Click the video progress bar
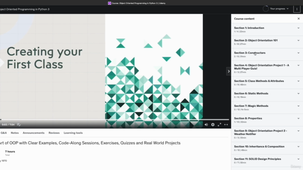The height and width of the screenshot is (170, 303). click(115, 119)
